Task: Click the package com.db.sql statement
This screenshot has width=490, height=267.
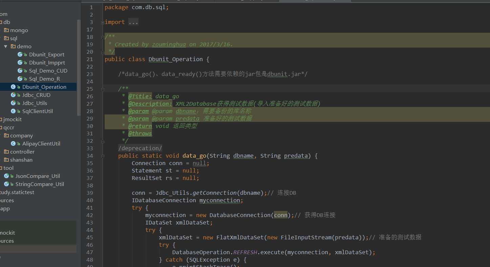Action: pyautogui.click(x=137, y=7)
